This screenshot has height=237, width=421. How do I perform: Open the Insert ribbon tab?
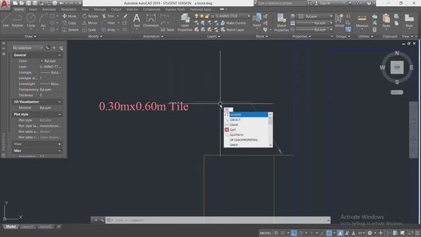[x=33, y=9]
